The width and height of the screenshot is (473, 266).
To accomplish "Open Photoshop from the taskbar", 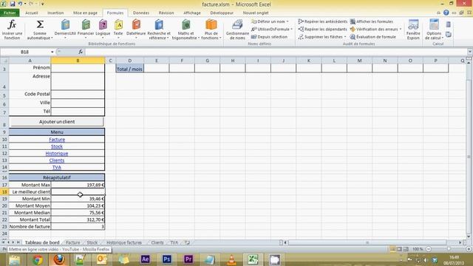I will click(x=167, y=259).
